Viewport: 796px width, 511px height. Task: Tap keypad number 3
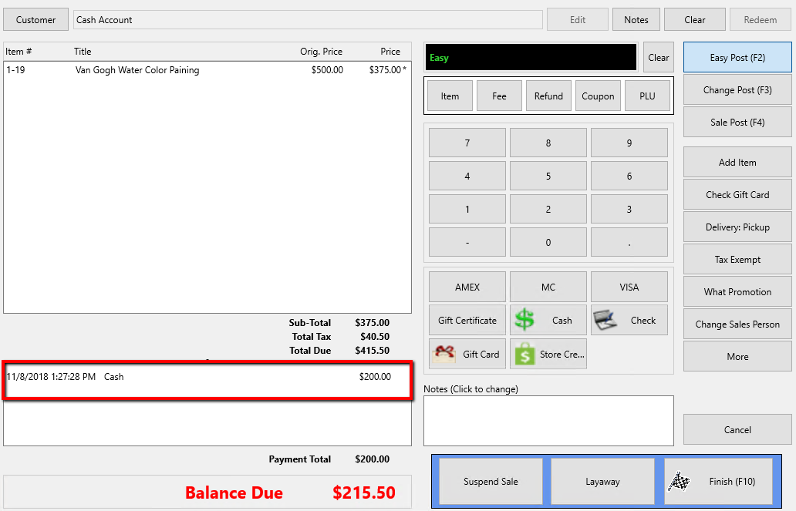pos(629,209)
